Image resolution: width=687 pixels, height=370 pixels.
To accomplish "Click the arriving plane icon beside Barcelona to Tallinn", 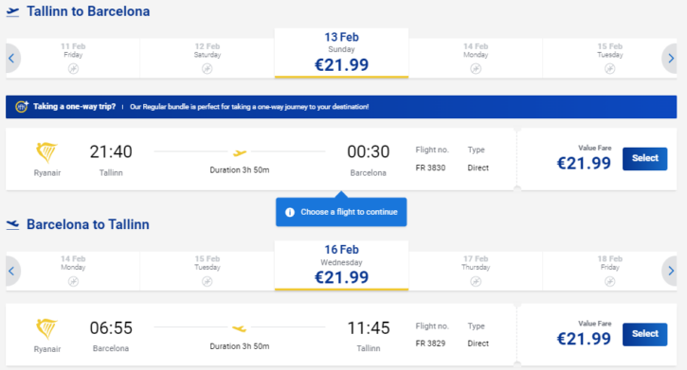I will [x=12, y=225].
